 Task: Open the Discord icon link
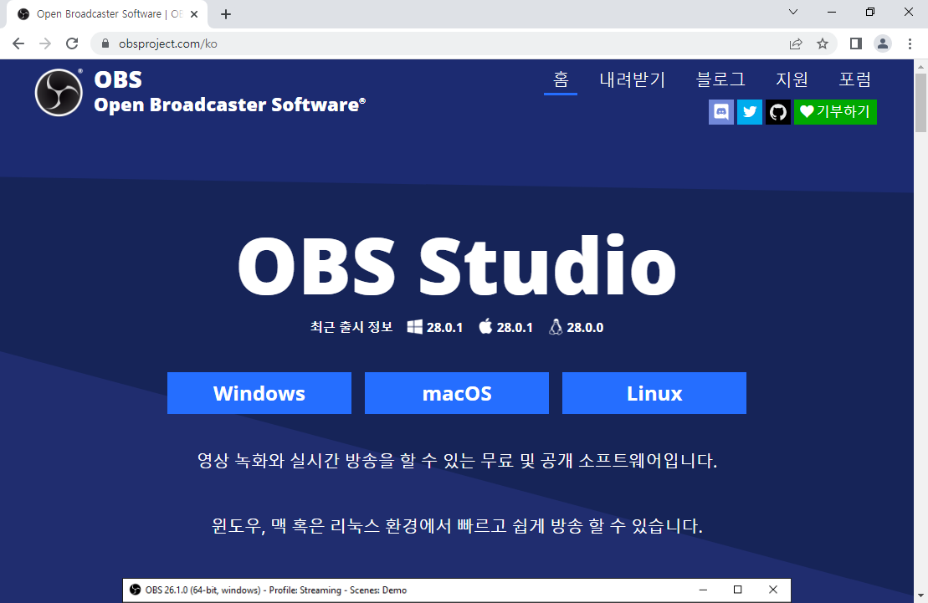point(720,112)
